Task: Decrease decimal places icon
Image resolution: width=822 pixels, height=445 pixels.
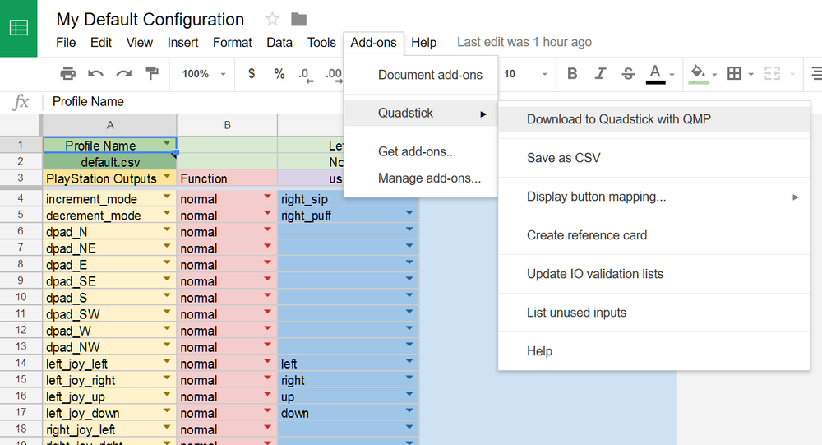Action: click(x=306, y=75)
